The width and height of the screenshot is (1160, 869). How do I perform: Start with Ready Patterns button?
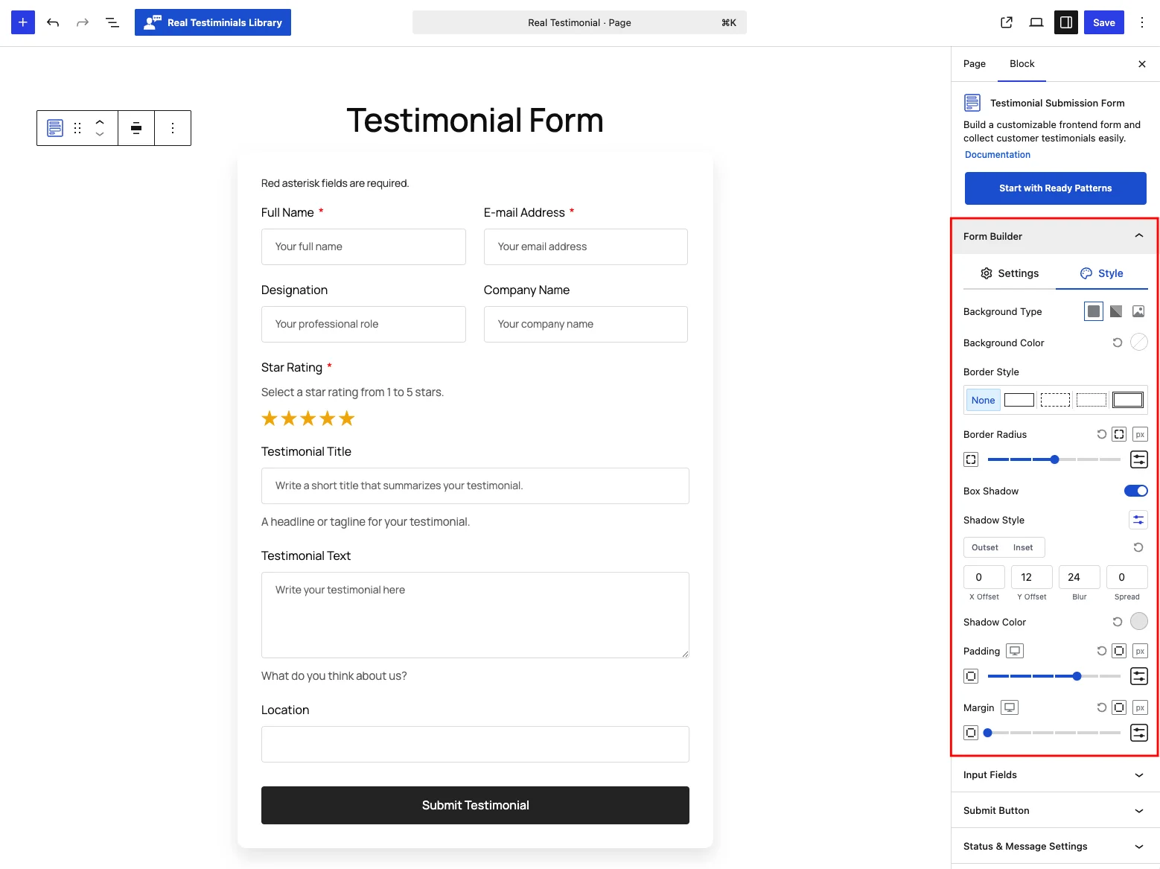1055,188
